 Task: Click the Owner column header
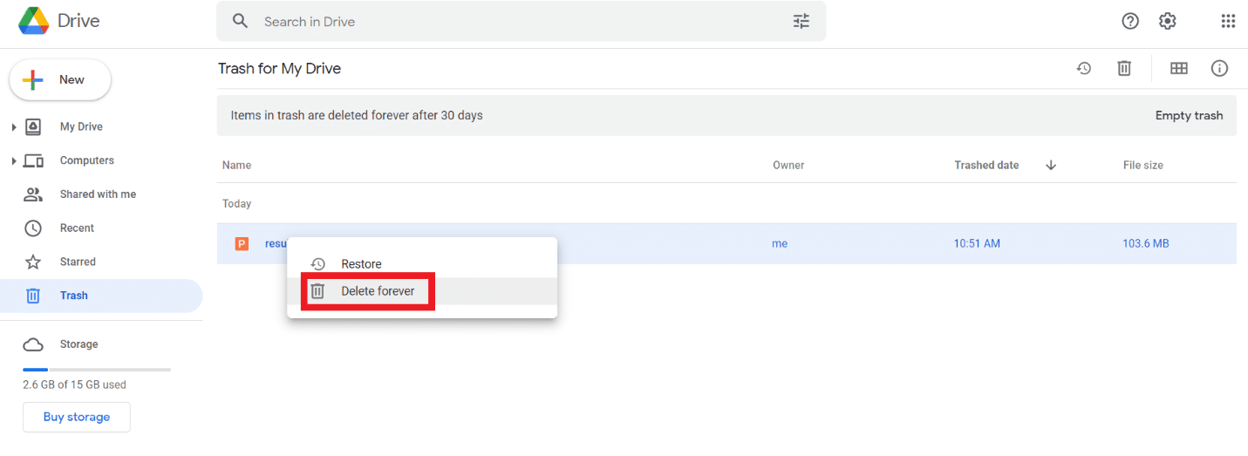pos(788,165)
